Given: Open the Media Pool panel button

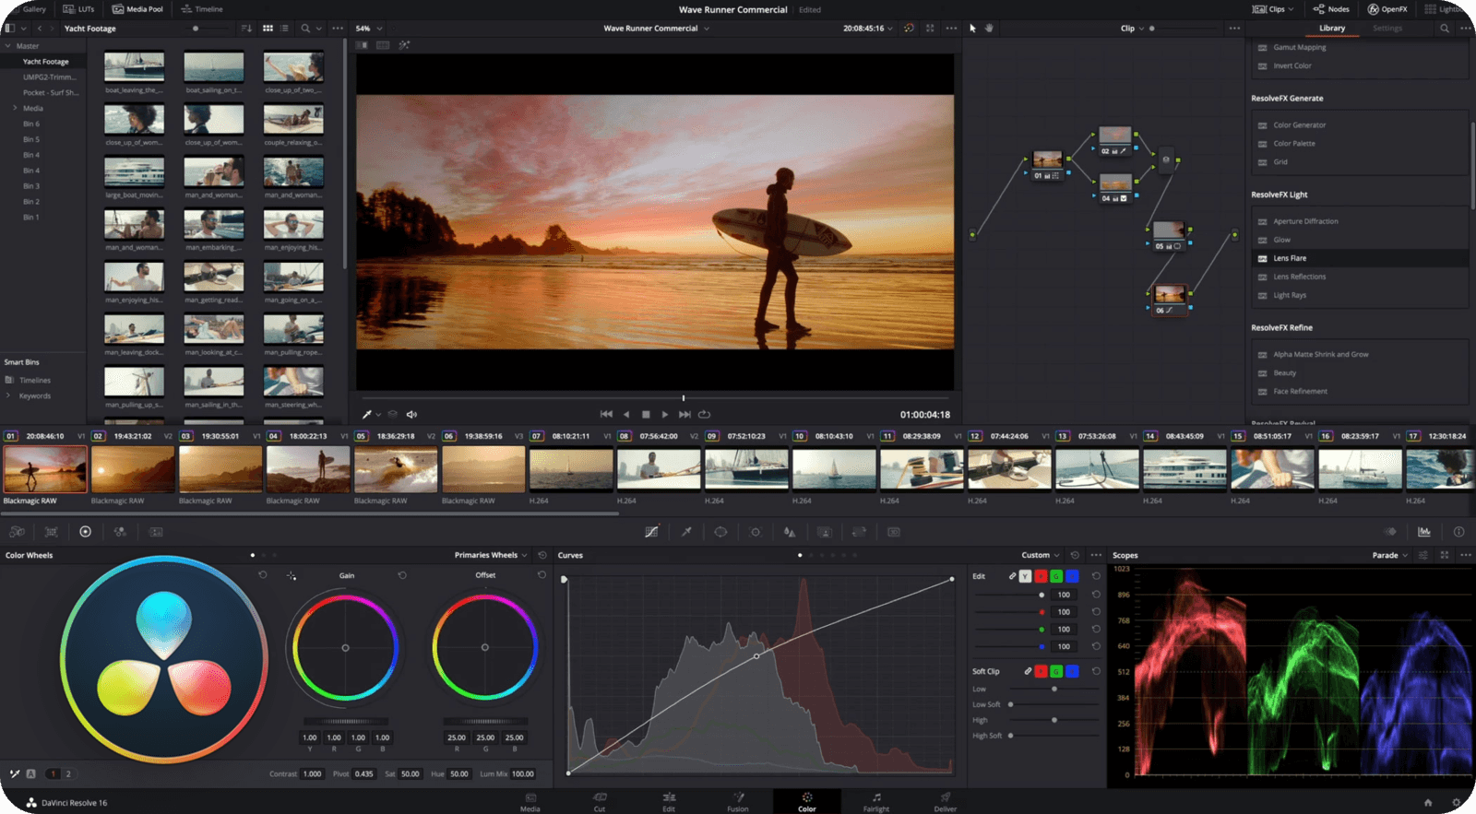Looking at the screenshot, I should point(137,9).
